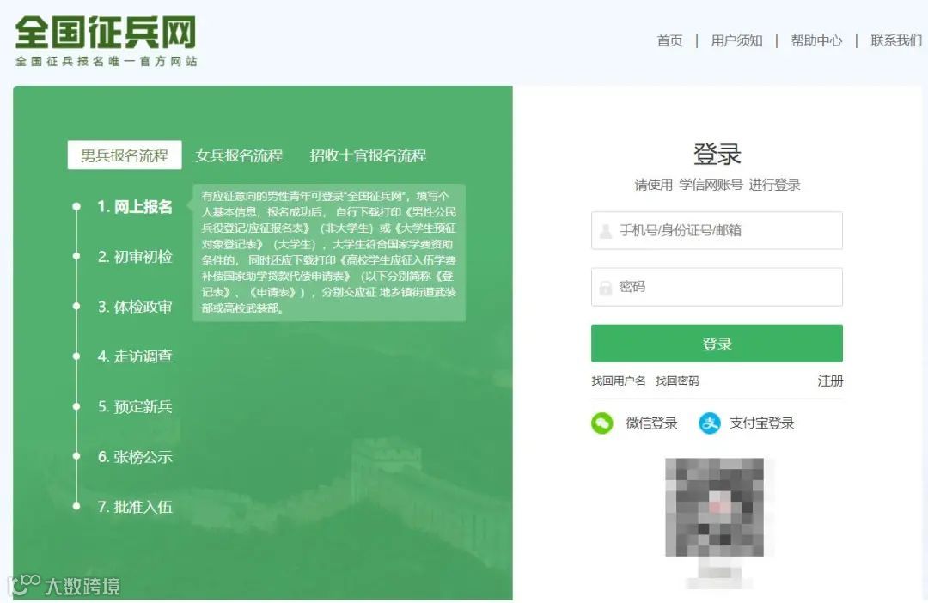Click the lock icon in password field
Viewport: 928px width, 603px height.
point(606,288)
